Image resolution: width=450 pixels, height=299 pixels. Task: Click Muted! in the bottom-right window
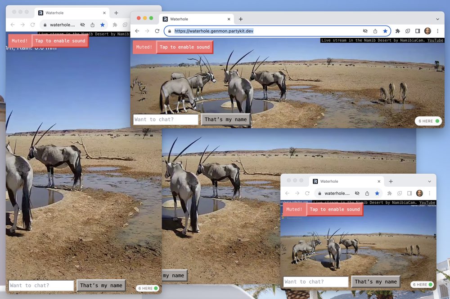294,209
